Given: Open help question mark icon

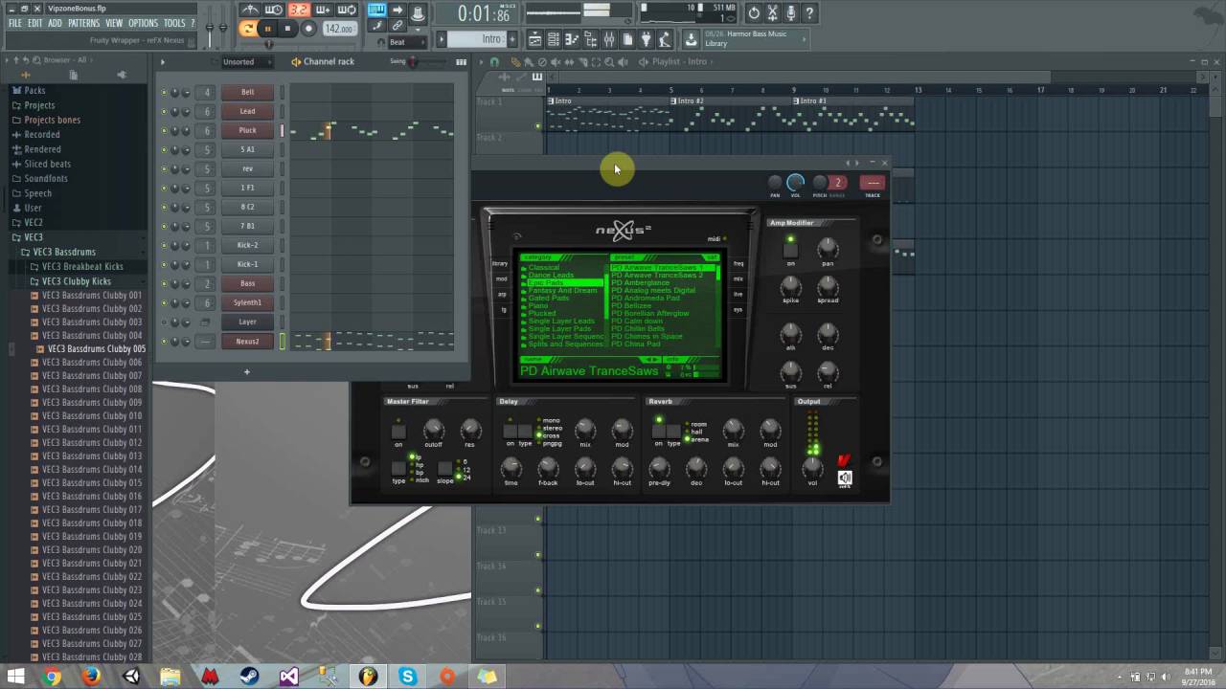Looking at the screenshot, I should [809, 13].
